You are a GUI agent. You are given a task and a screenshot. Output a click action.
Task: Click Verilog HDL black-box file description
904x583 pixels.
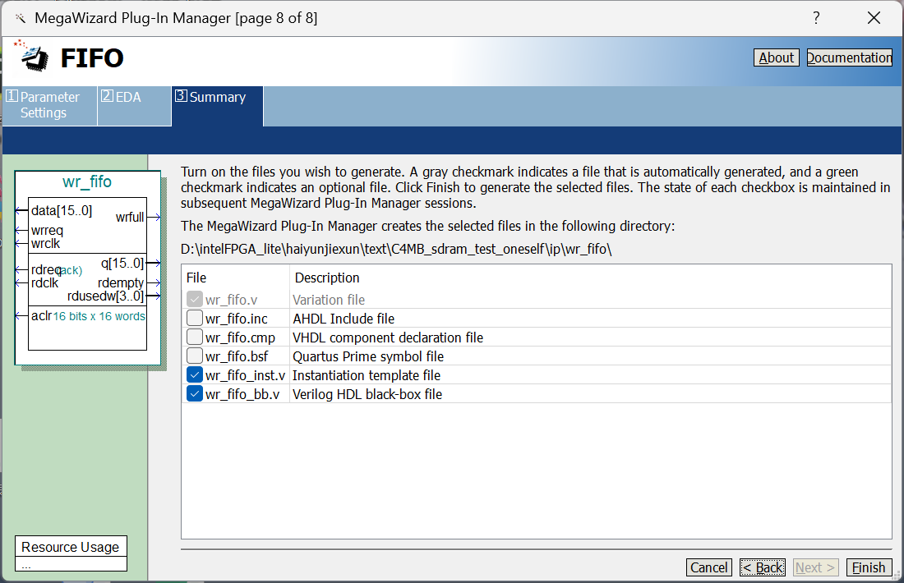pyautogui.click(x=367, y=395)
